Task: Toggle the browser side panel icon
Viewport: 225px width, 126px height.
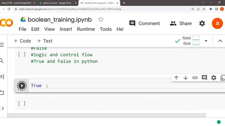Action: (216, 9)
